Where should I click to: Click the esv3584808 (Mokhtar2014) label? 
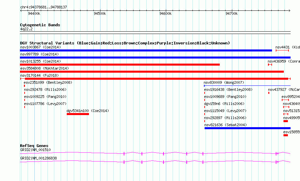44,68
